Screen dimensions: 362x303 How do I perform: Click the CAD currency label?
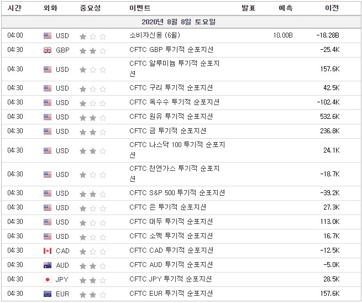pyautogui.click(x=62, y=250)
